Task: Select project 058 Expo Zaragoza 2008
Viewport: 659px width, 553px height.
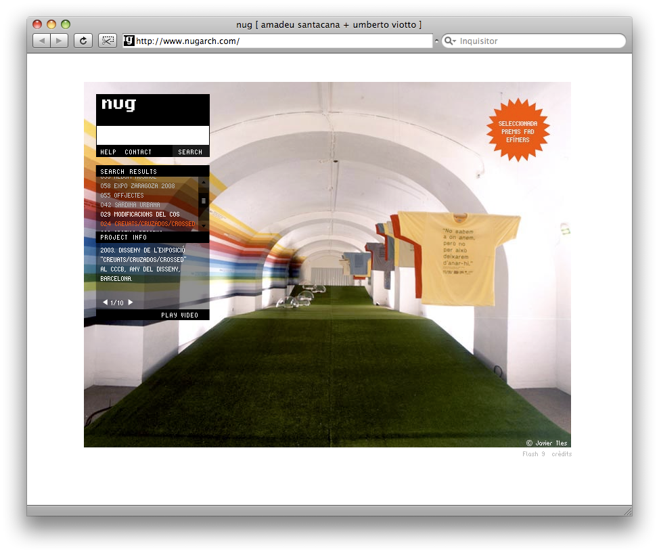Action: (137, 186)
